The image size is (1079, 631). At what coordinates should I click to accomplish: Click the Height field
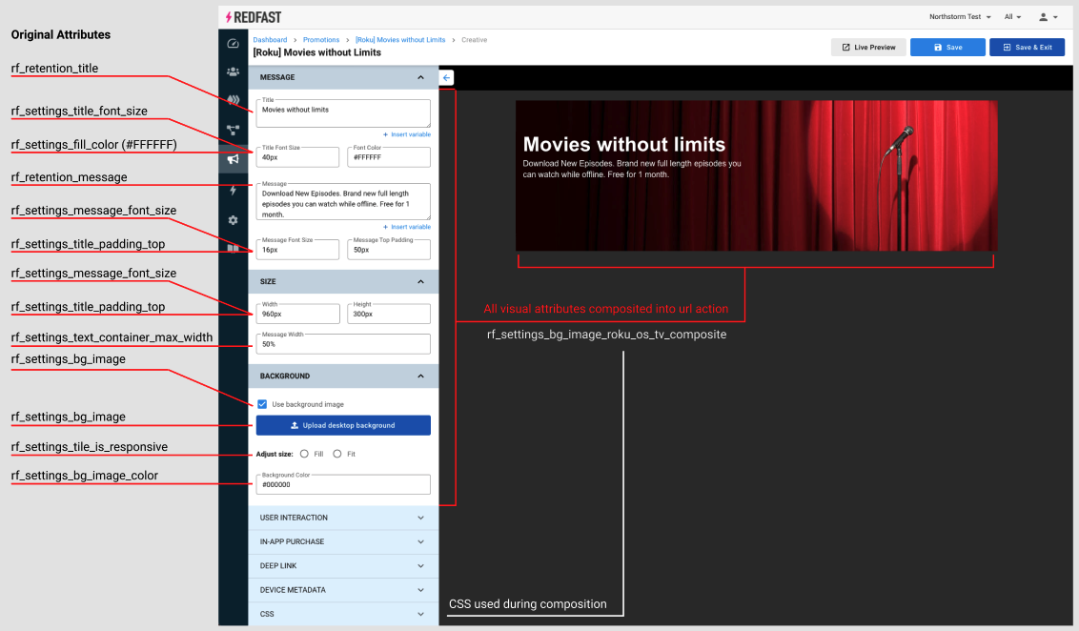pyautogui.click(x=389, y=314)
